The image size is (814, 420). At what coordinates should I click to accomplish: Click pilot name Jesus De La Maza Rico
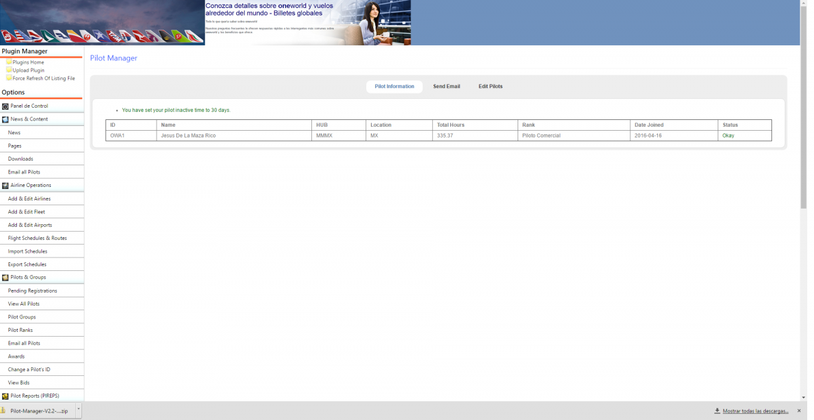[189, 135]
